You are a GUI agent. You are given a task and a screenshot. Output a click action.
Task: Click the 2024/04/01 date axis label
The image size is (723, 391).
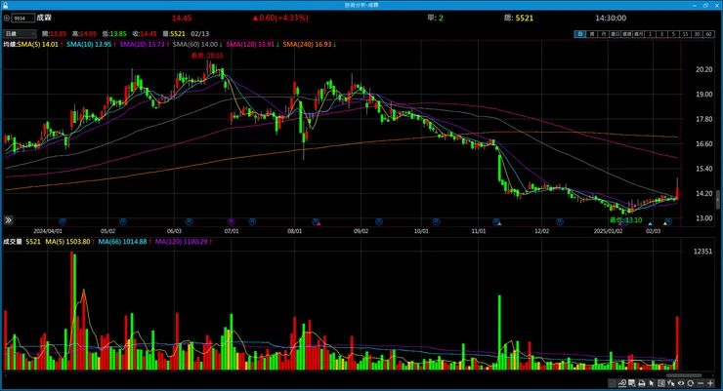coord(48,231)
